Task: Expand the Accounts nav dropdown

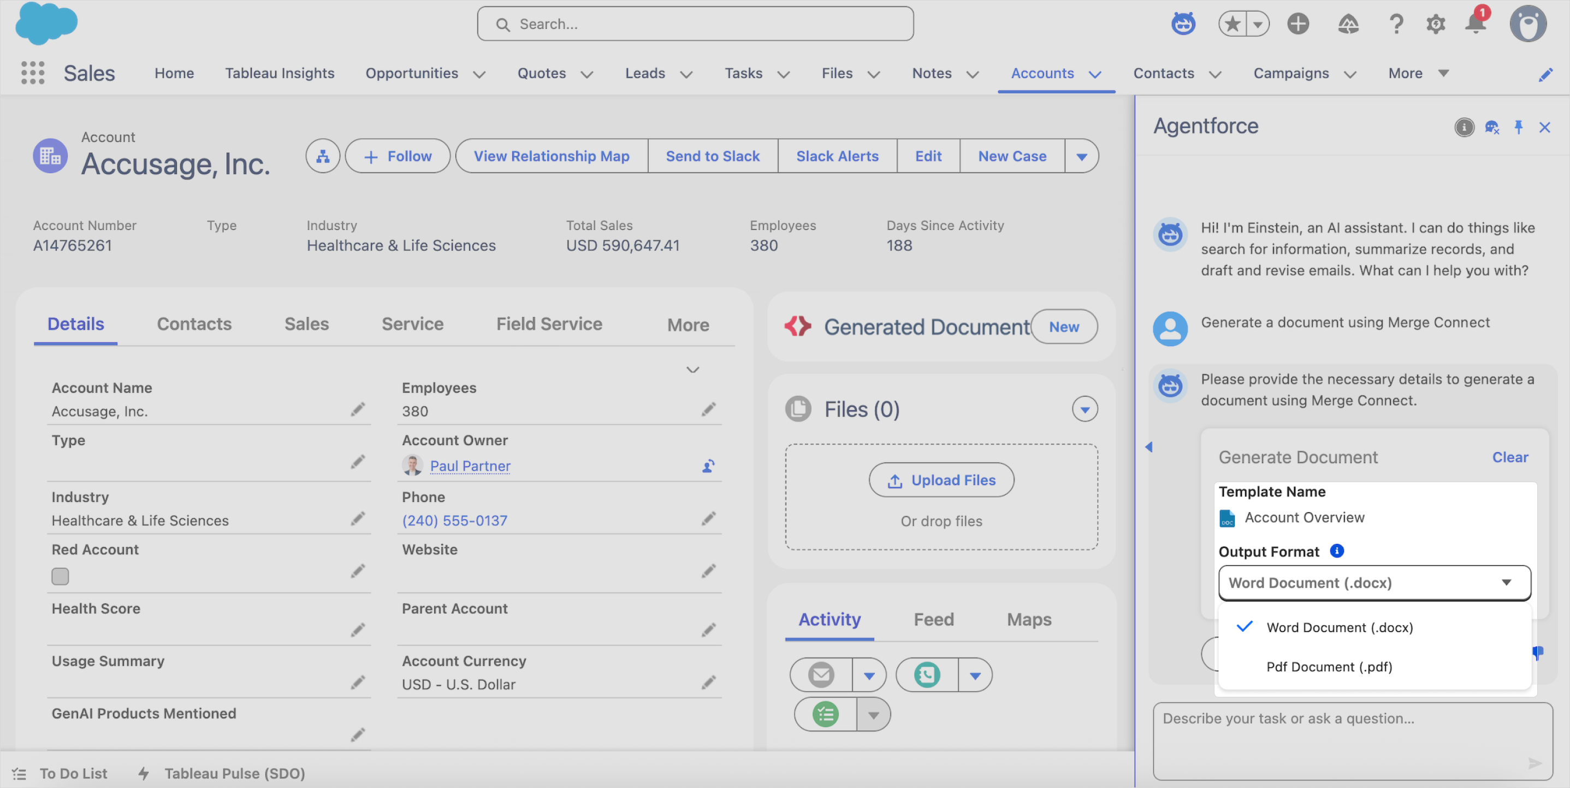Action: (x=1095, y=74)
